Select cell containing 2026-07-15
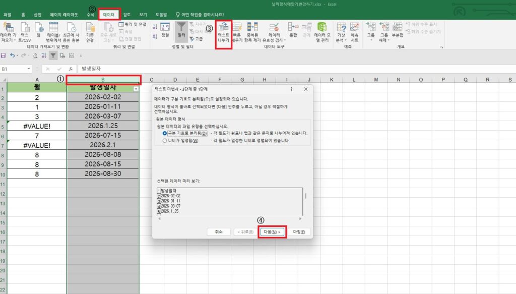The height and width of the screenshot is (294, 516). click(103, 135)
